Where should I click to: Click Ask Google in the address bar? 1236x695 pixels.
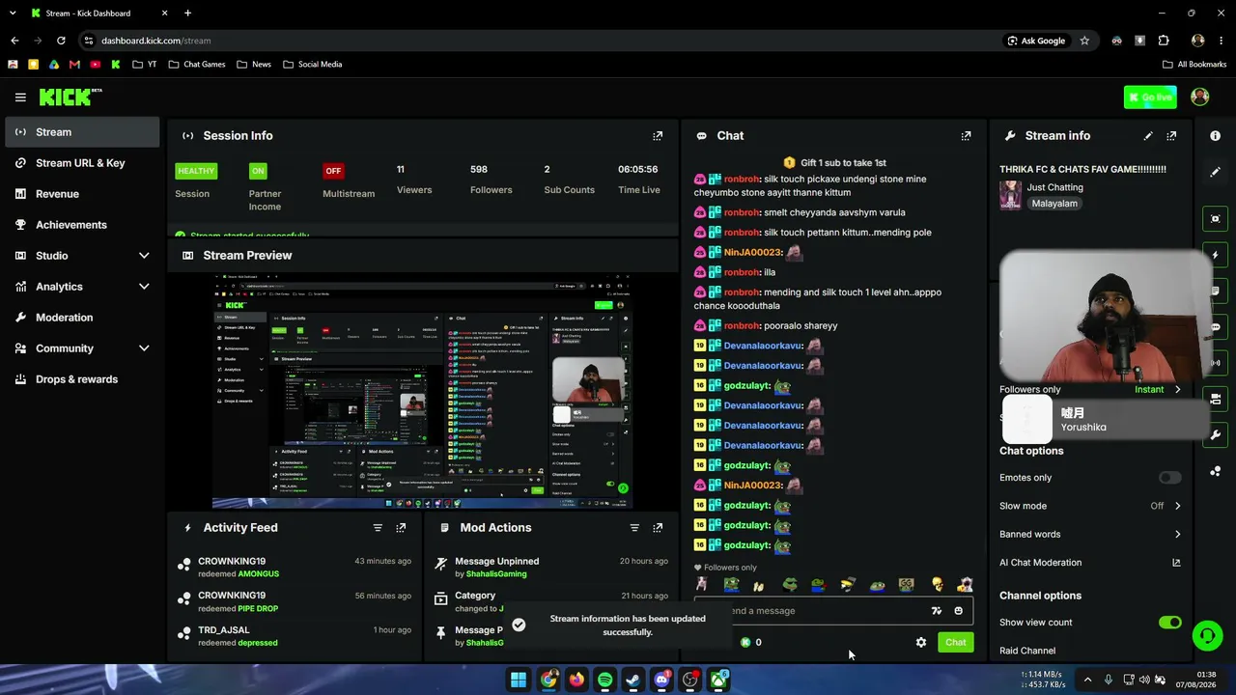1036,41
